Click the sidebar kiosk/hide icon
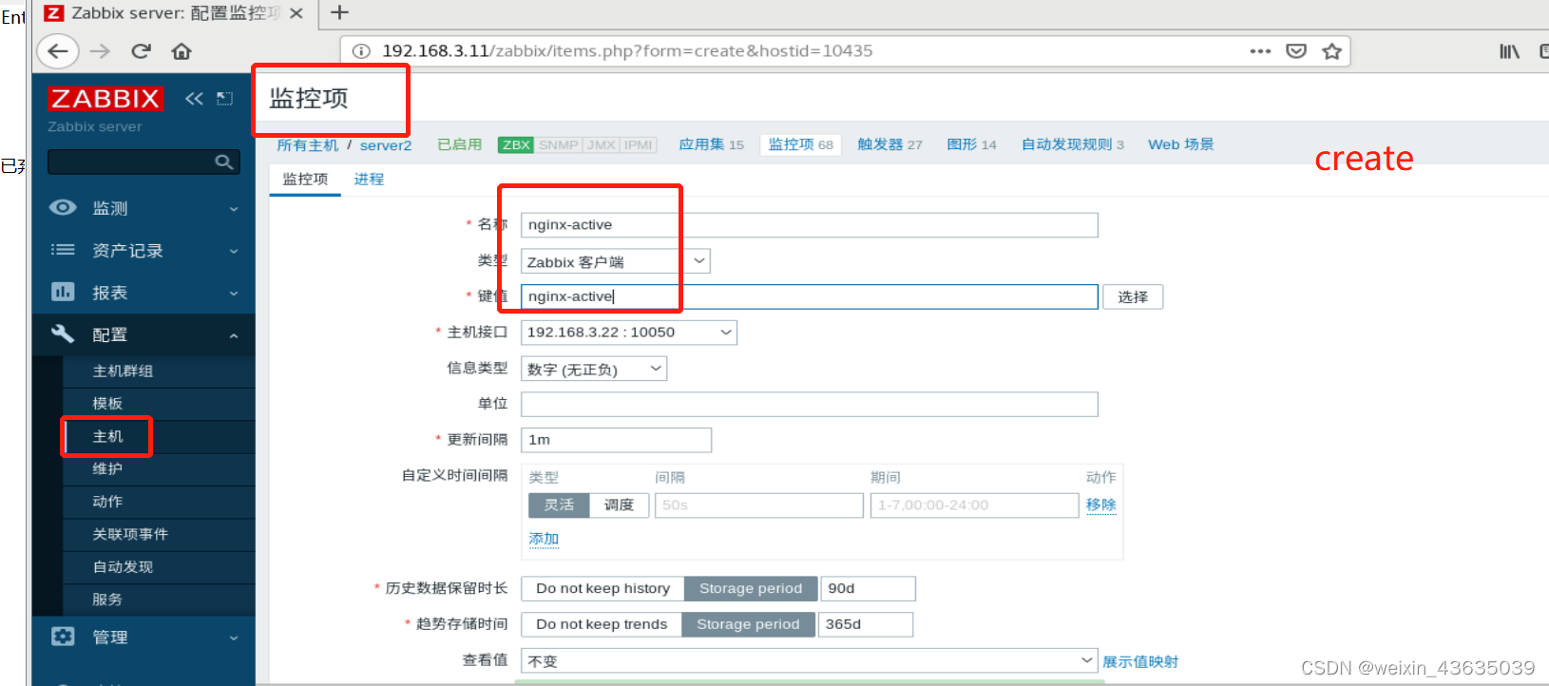This screenshot has width=1549, height=686. click(225, 99)
